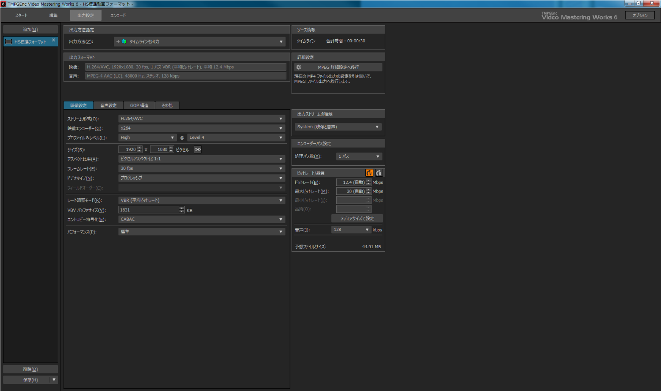Minimize the TMPGEnc window
661x391 pixels.
point(630,3)
